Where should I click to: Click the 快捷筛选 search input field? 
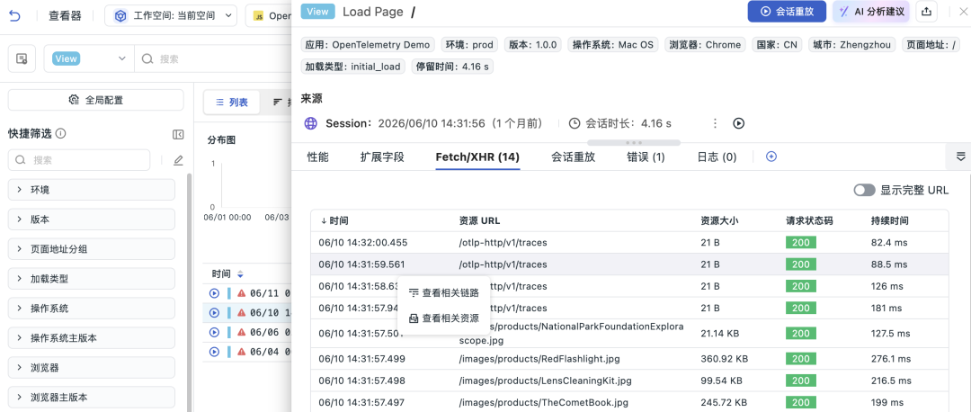pos(79,160)
